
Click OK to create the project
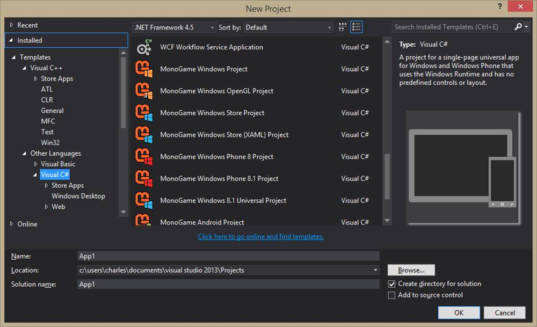[x=459, y=313]
